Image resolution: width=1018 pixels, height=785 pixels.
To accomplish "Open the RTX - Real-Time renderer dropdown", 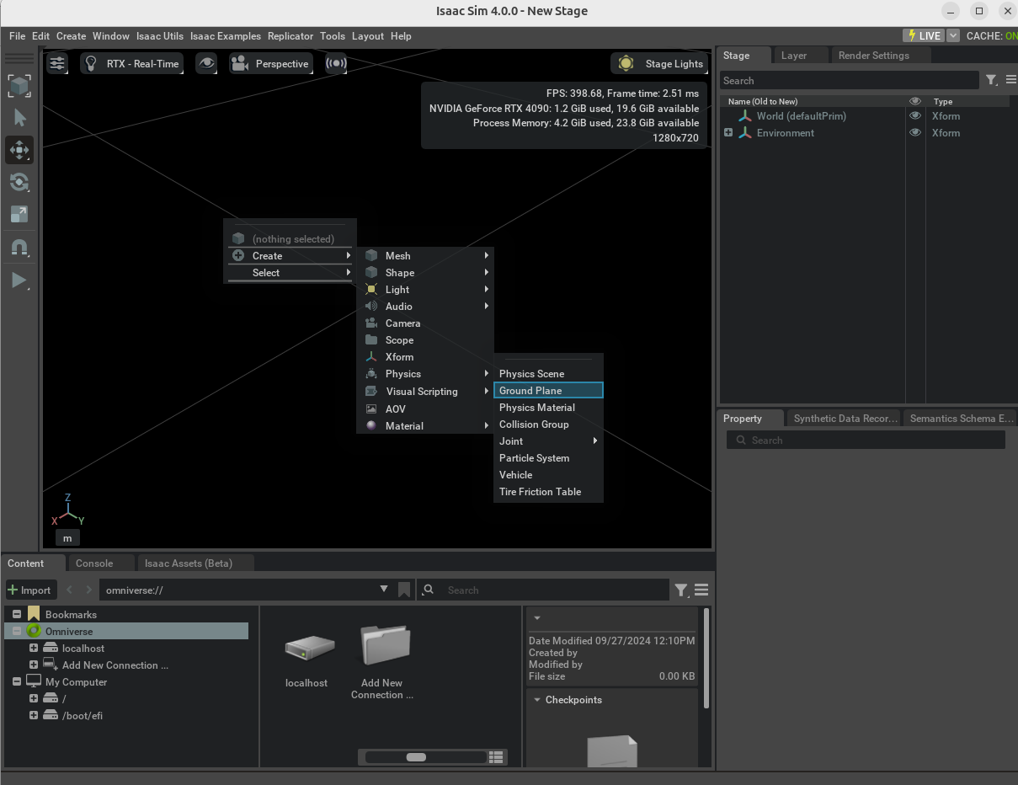I will 131,63.
